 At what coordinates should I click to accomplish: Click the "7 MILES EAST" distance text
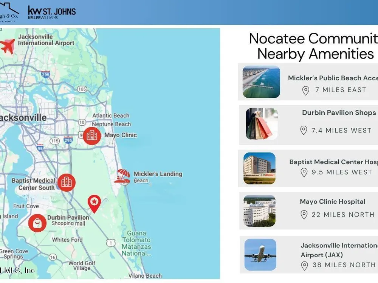pos(341,90)
